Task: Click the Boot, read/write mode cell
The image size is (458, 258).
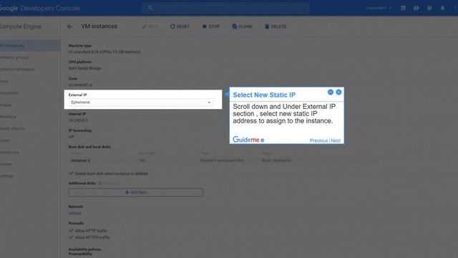Action: (276, 161)
